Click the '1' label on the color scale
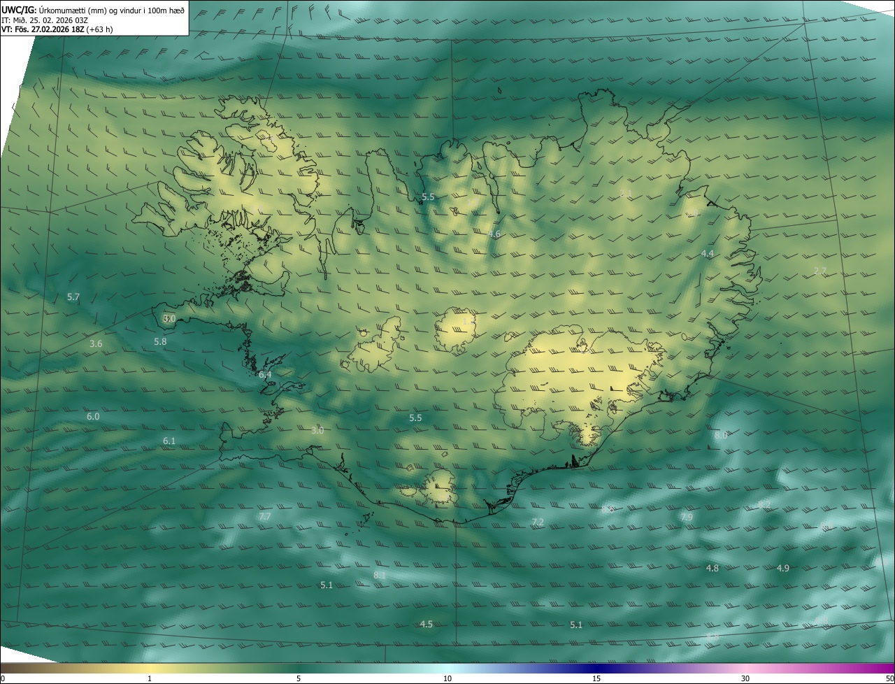The width and height of the screenshot is (895, 684). point(150,679)
